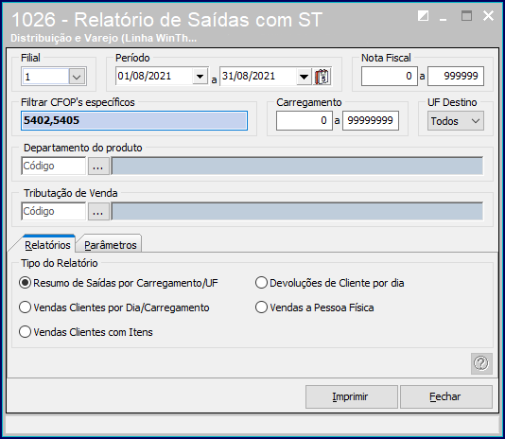Close the 1026 report window
Viewport: 505px width, 439px height.
(488, 15)
